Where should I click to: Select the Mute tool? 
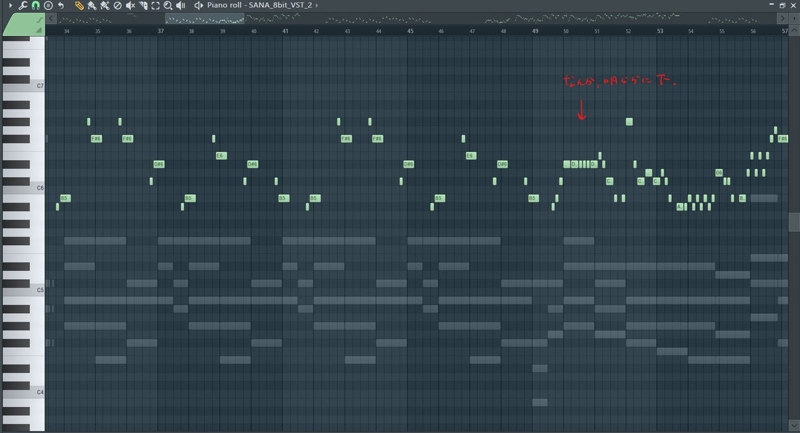point(131,5)
